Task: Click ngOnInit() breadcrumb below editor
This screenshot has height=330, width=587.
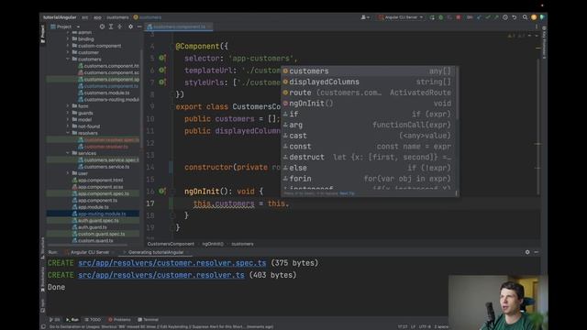Action: (213, 244)
